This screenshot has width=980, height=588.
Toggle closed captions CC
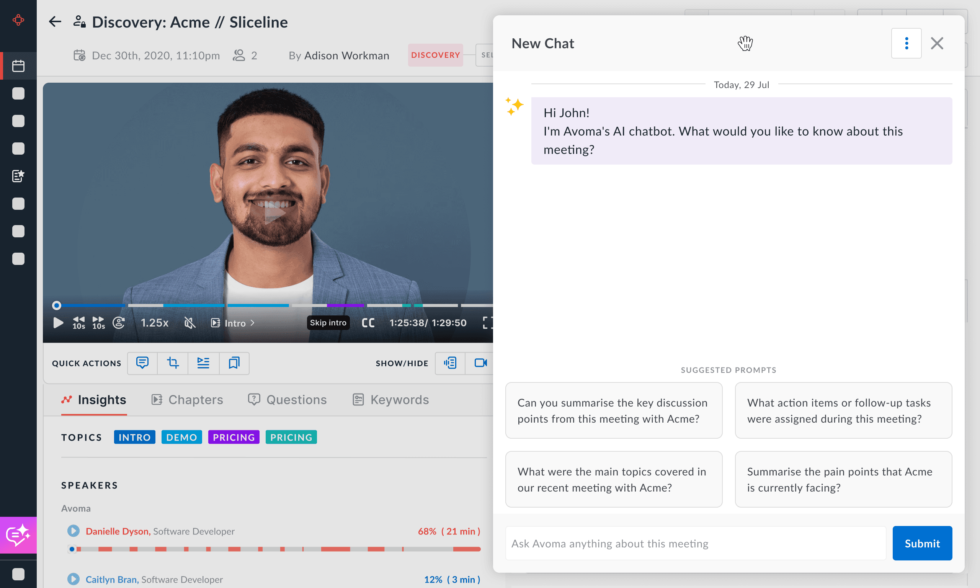[x=368, y=323]
